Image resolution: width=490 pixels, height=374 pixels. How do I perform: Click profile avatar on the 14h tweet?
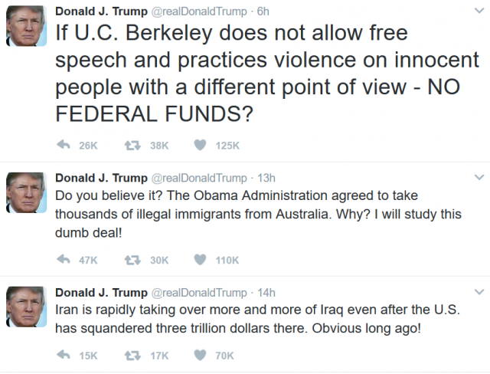click(x=27, y=307)
